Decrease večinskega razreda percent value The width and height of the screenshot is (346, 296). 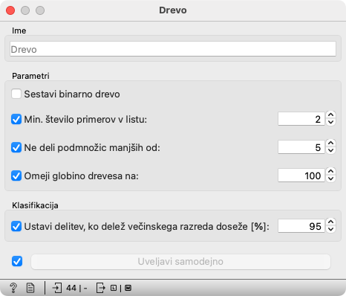[x=330, y=229]
